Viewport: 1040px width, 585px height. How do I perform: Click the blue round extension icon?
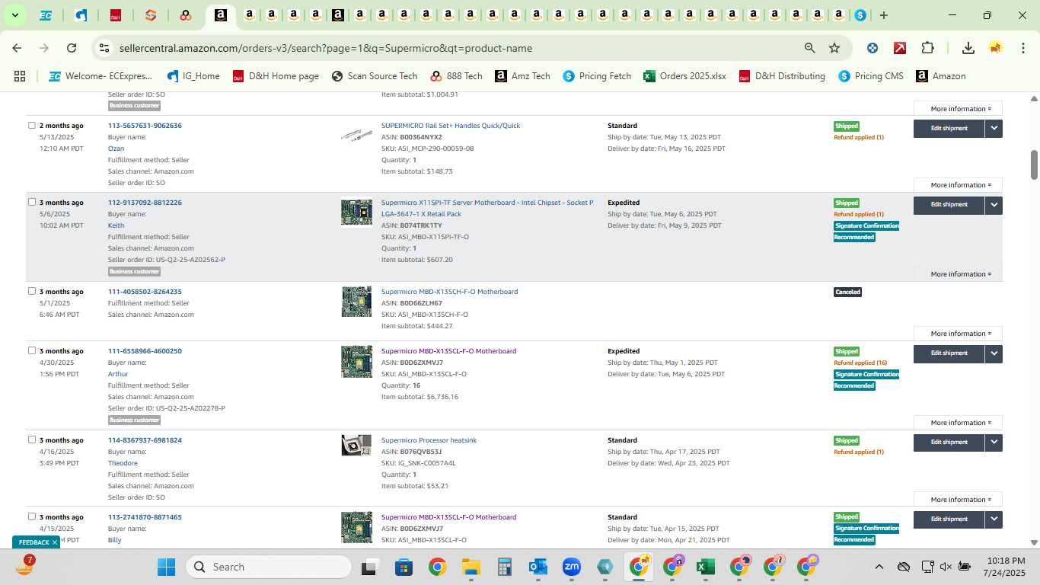[x=873, y=48]
